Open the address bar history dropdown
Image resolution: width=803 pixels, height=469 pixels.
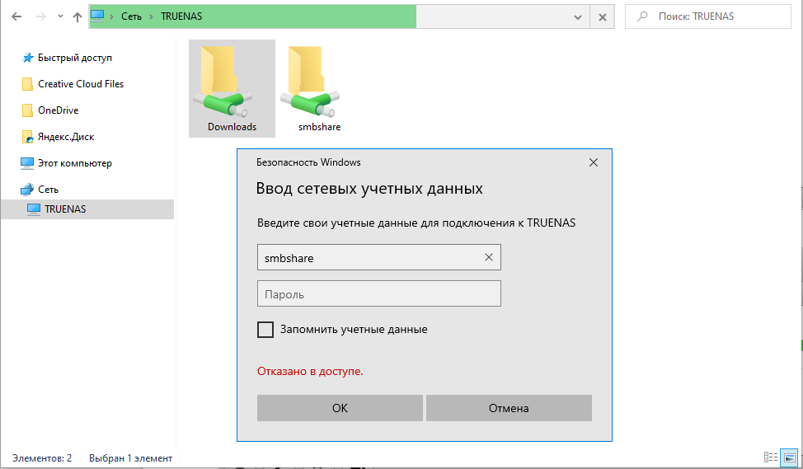[578, 16]
